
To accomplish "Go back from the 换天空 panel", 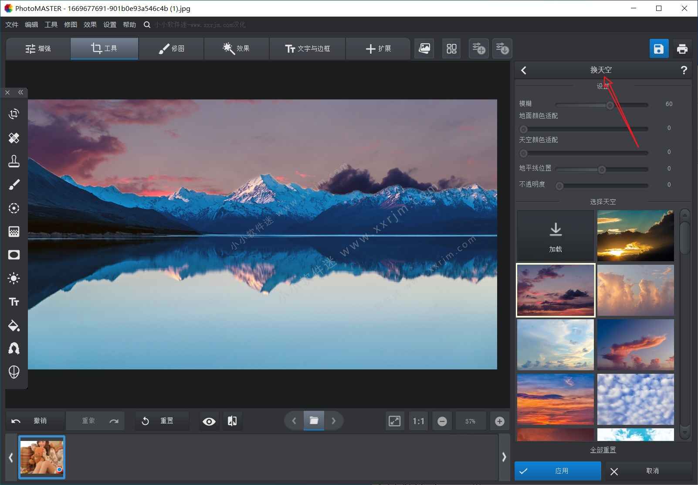I will coord(524,70).
